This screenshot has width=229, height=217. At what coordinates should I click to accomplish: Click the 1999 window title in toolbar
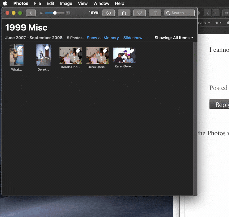coord(93,12)
